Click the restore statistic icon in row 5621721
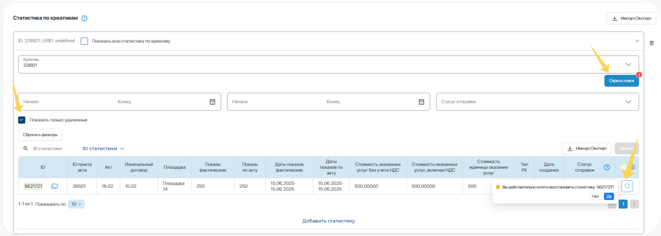The height and width of the screenshot is (236, 661). pos(627,186)
